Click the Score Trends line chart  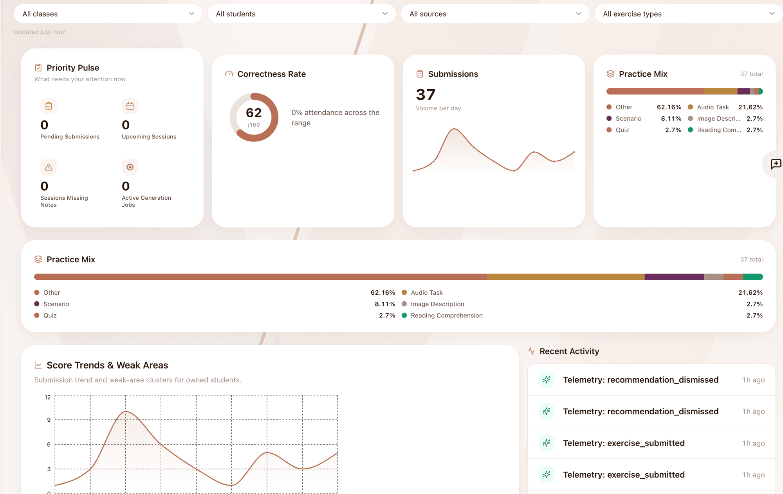click(x=196, y=444)
